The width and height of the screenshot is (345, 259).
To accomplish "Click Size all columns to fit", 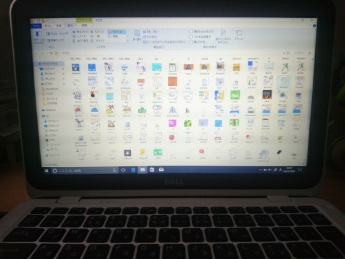I will point(164,41).
